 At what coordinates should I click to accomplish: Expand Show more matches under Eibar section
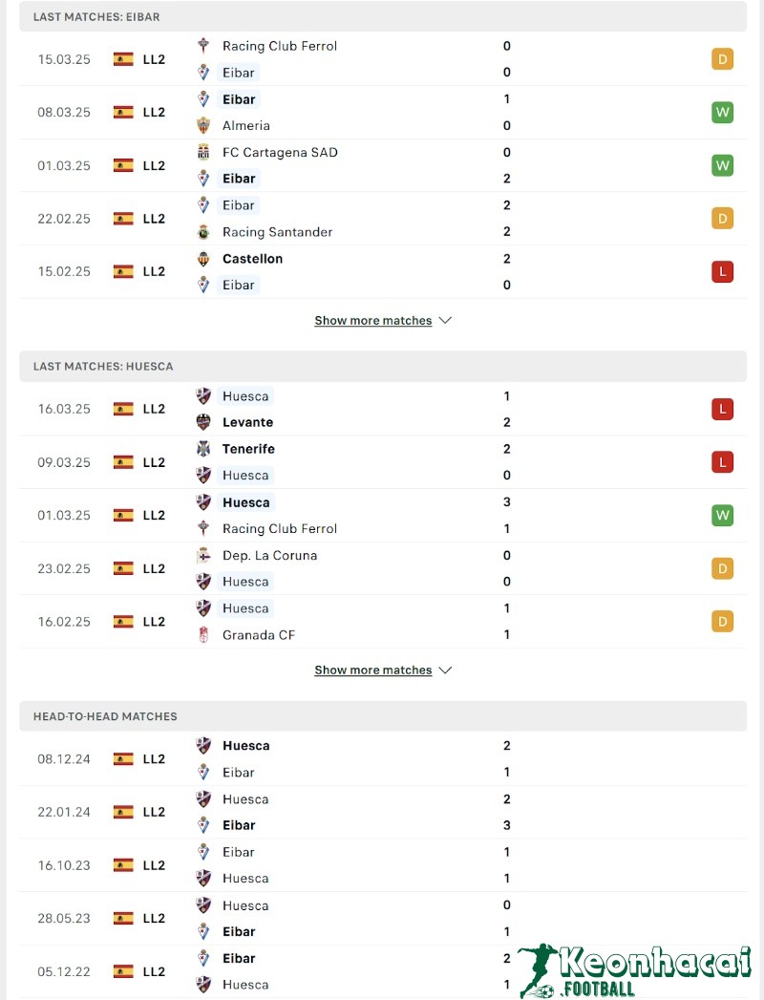[373, 320]
